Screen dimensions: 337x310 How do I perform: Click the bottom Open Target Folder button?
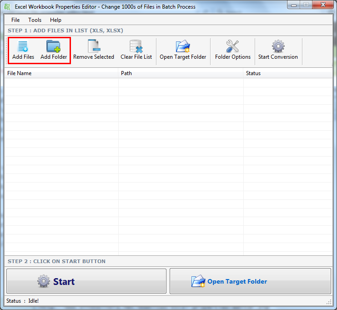251,281
